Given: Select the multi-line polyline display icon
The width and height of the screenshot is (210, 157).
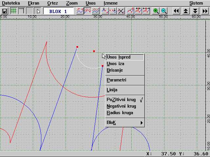Looking at the screenshot, I should tap(96, 11).
